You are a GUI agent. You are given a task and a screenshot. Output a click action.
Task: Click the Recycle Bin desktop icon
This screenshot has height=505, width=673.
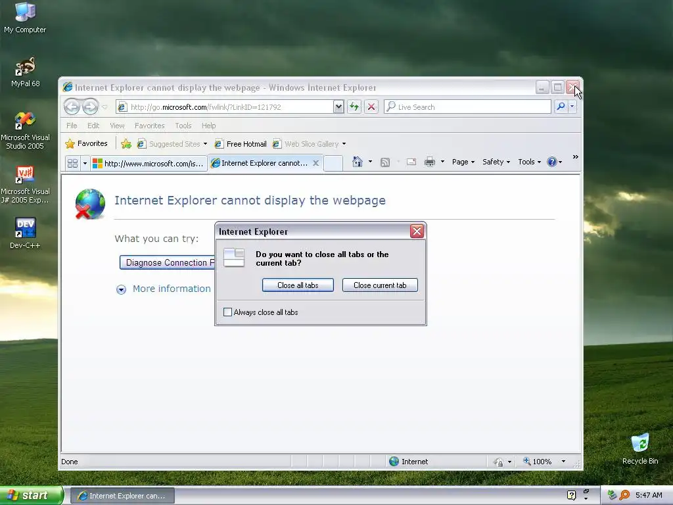pyautogui.click(x=640, y=448)
